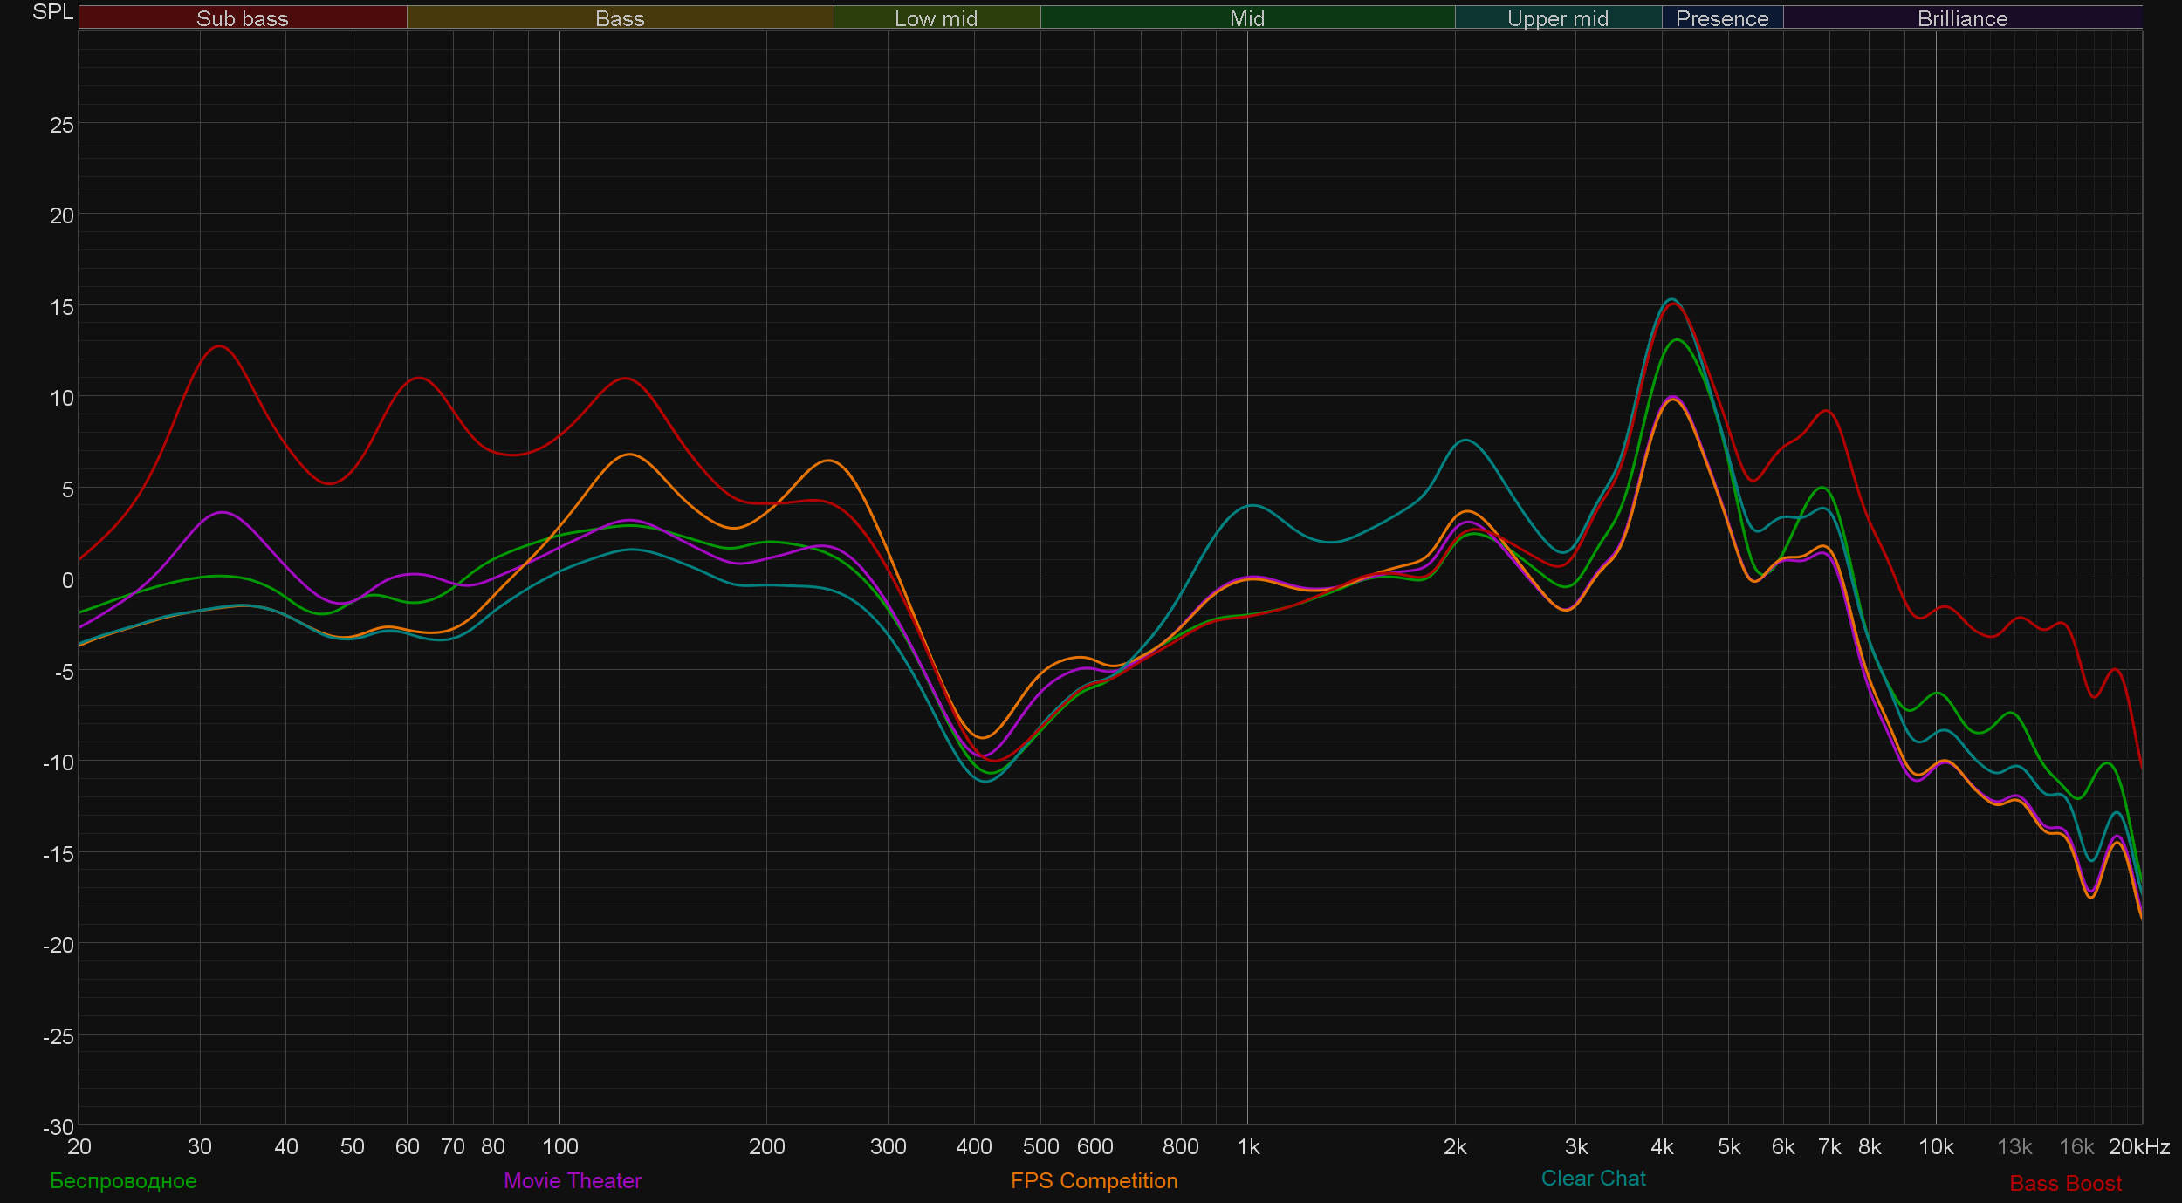
Task: Click the Bass Boost legend label
Action: coord(2065,1183)
